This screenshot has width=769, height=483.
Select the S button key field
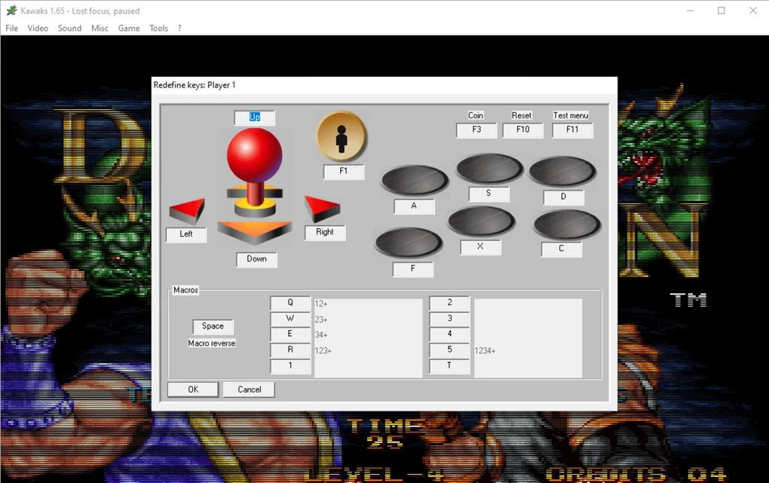coord(489,194)
